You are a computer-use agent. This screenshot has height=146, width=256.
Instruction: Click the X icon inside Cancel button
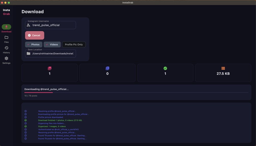(29, 35)
